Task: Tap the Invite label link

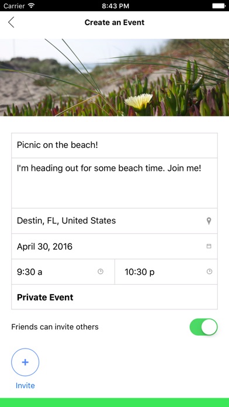Action: [x=25, y=385]
